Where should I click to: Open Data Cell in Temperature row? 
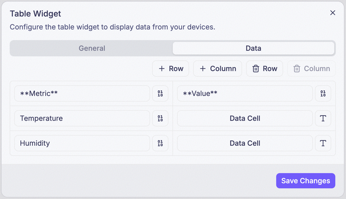pyautogui.click(x=245, y=118)
